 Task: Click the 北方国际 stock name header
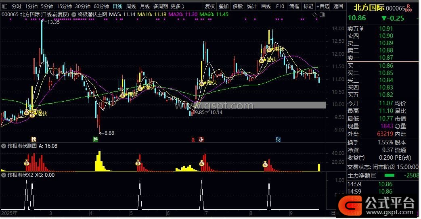[369, 7]
